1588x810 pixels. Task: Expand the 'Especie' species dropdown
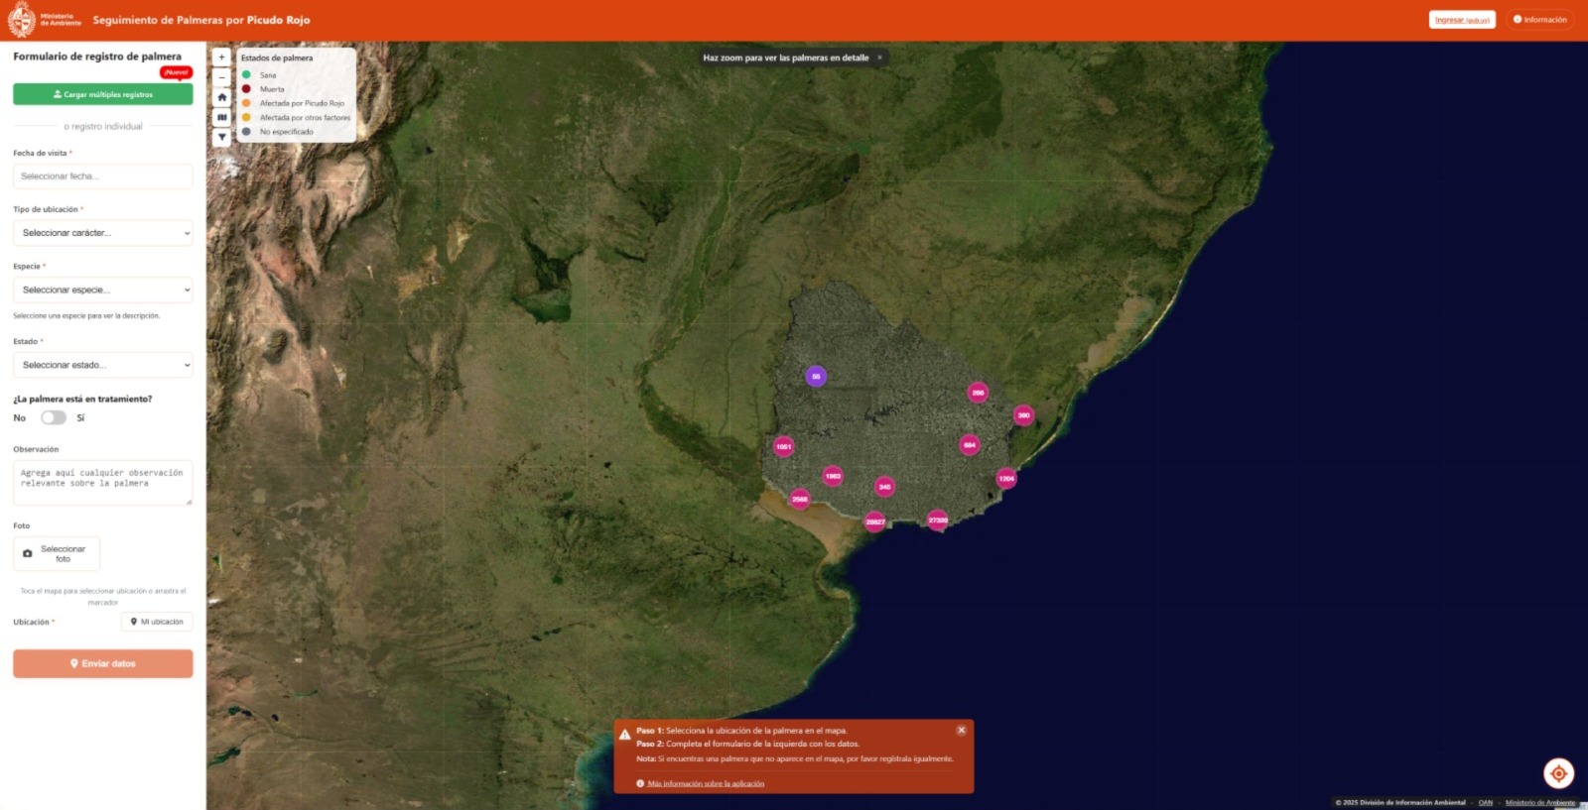pyautogui.click(x=103, y=289)
